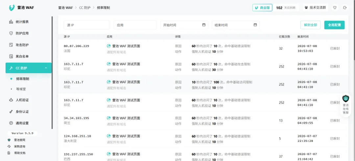Click the 攻击防护 document icon
The height and width of the screenshot is (161, 355).
click(11, 45)
